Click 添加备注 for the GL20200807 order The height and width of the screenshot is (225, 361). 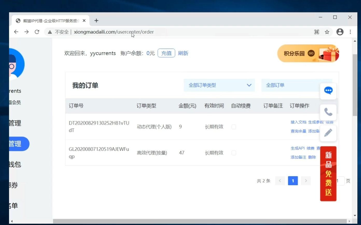pyautogui.click(x=298, y=157)
